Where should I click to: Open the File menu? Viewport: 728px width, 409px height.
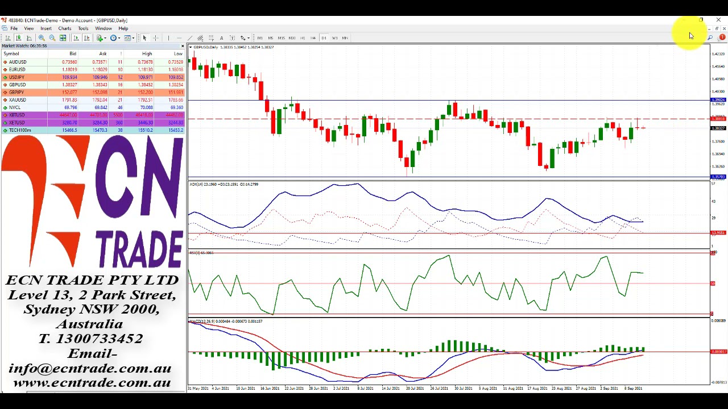[x=14, y=28]
